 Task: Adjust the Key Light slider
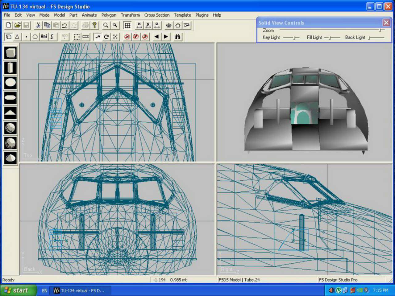coord(291,38)
